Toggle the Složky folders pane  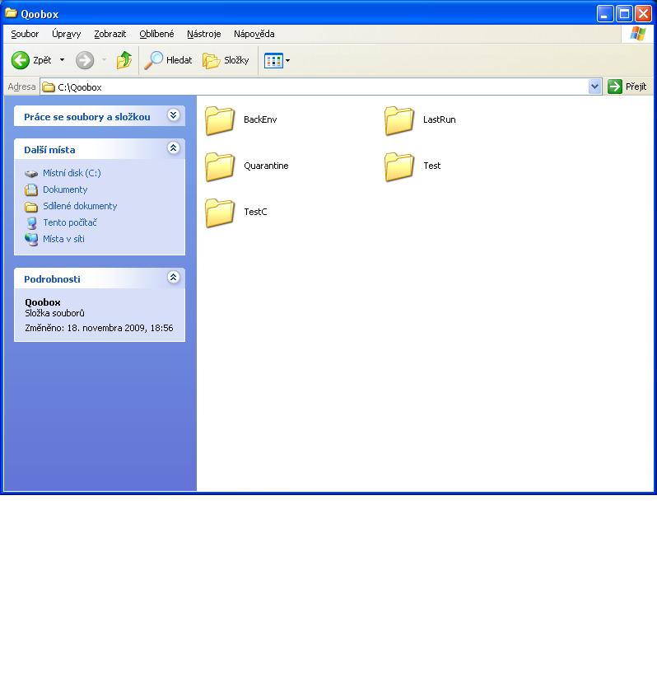(x=226, y=60)
